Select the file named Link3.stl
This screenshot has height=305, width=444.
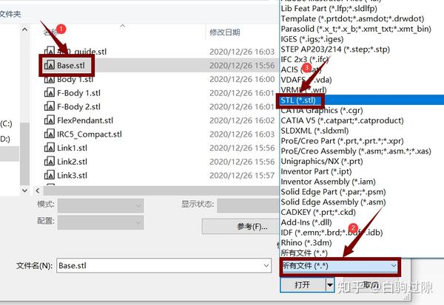pyautogui.click(x=73, y=176)
